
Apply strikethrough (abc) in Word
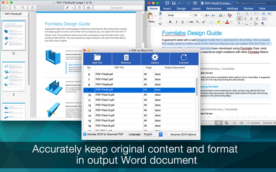(x=191, y=22)
